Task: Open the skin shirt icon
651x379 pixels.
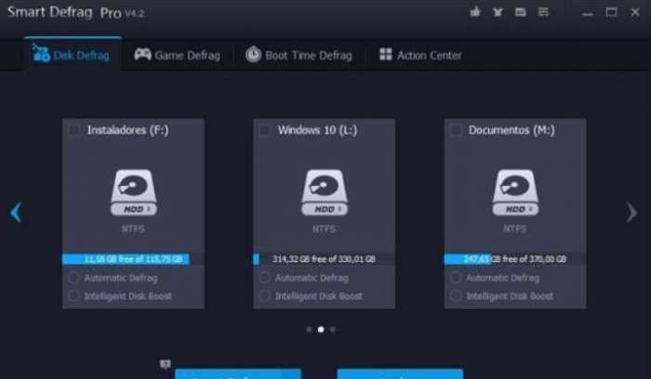Action: click(498, 12)
